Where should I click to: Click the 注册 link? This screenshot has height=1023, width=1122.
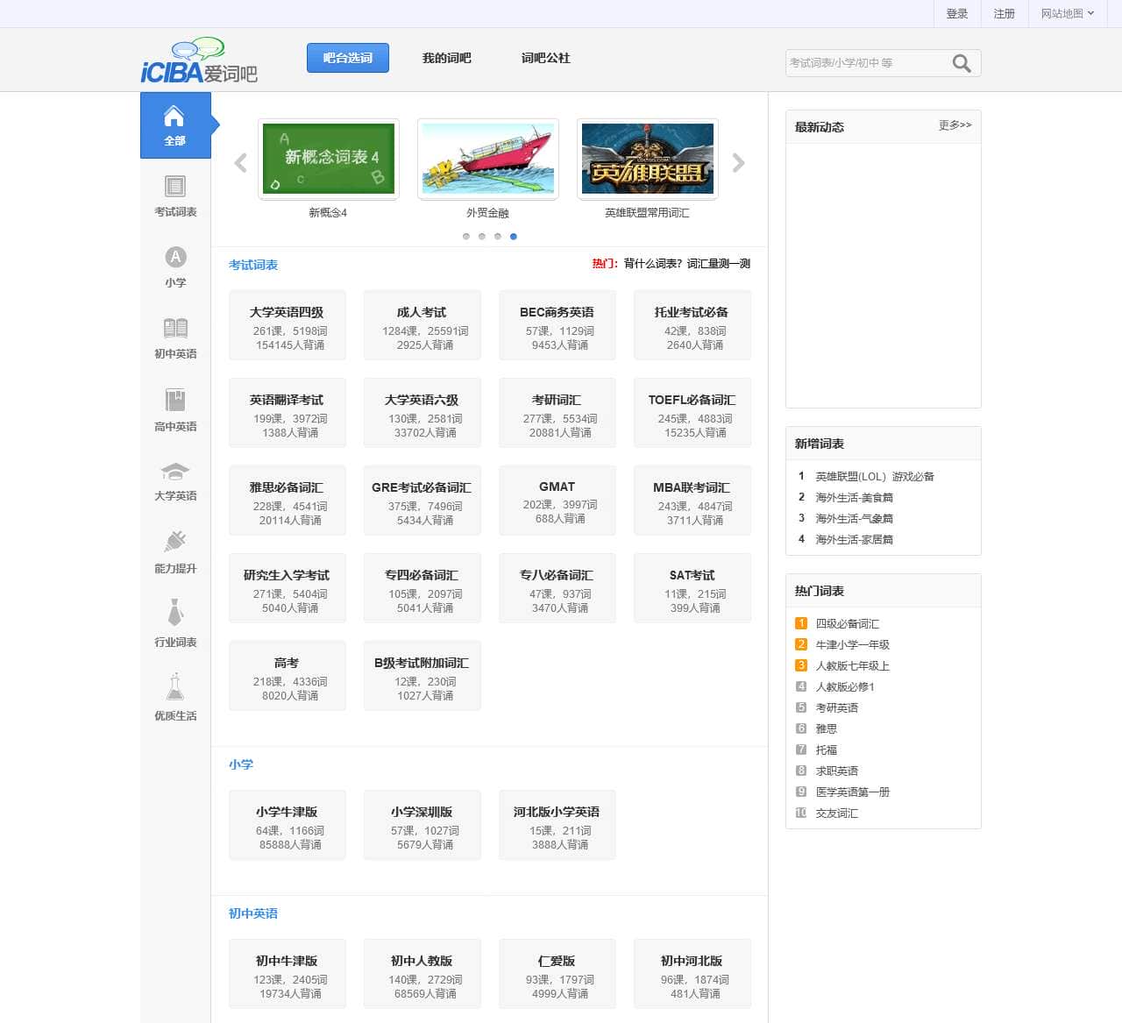(x=1005, y=14)
